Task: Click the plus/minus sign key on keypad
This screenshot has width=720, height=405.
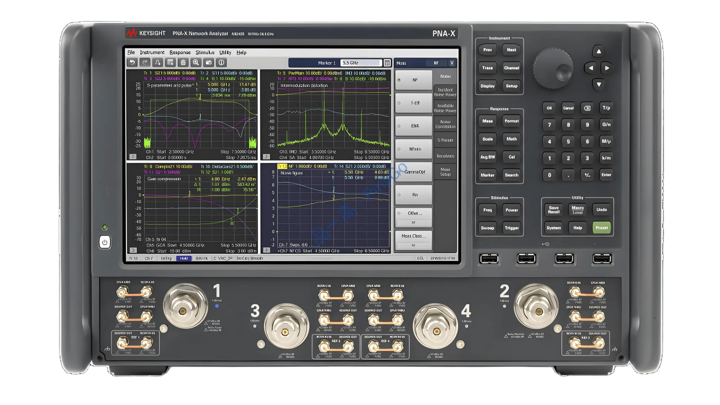Action: coord(587,175)
